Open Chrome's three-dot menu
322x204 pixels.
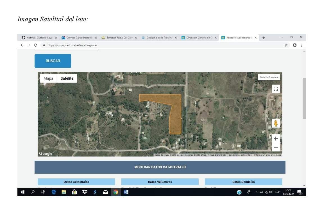coord(301,45)
